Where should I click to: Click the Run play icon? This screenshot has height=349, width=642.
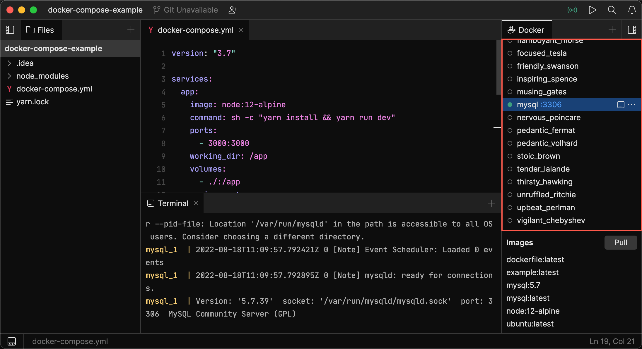[592, 10]
